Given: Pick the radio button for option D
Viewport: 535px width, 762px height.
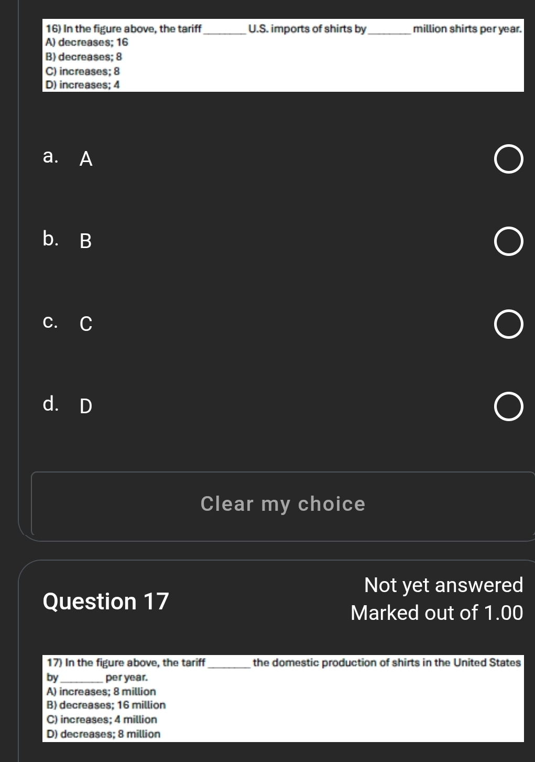Looking at the screenshot, I should point(508,407).
